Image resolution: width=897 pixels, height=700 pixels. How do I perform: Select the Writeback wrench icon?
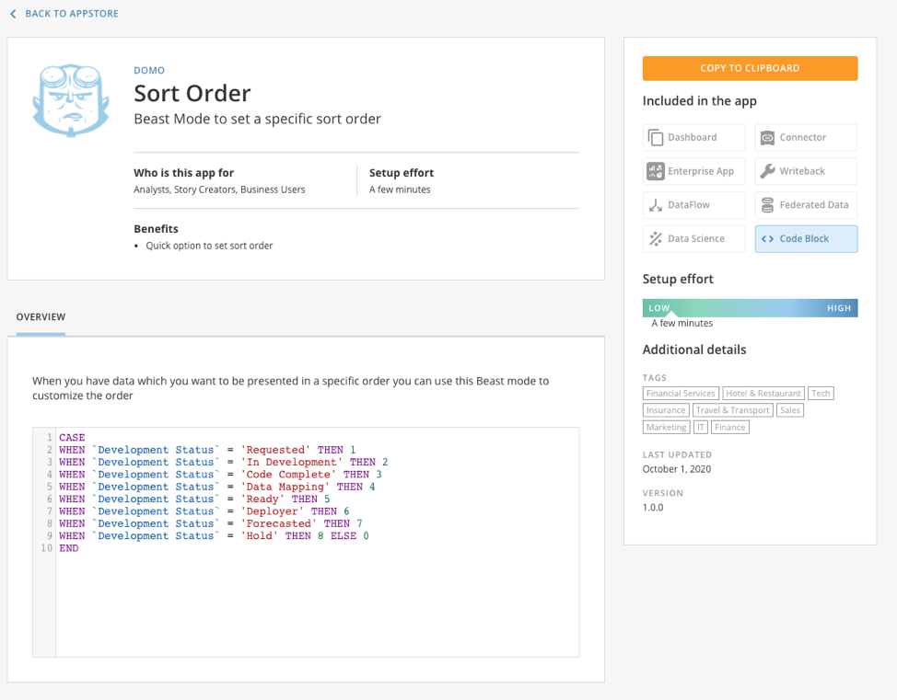point(768,171)
